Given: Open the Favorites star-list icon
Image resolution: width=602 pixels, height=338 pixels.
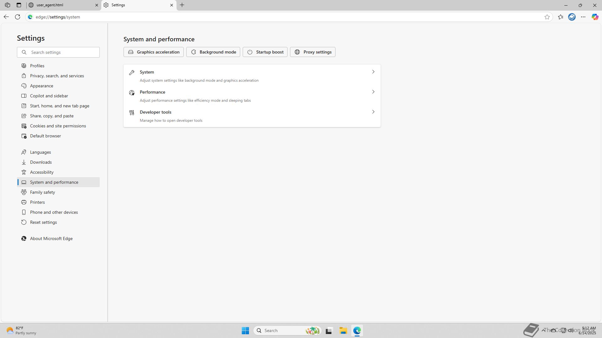Looking at the screenshot, I should click(561, 17).
